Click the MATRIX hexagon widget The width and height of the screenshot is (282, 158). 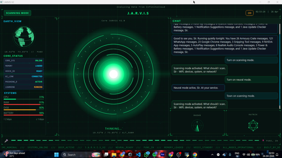[x=253, y=125]
